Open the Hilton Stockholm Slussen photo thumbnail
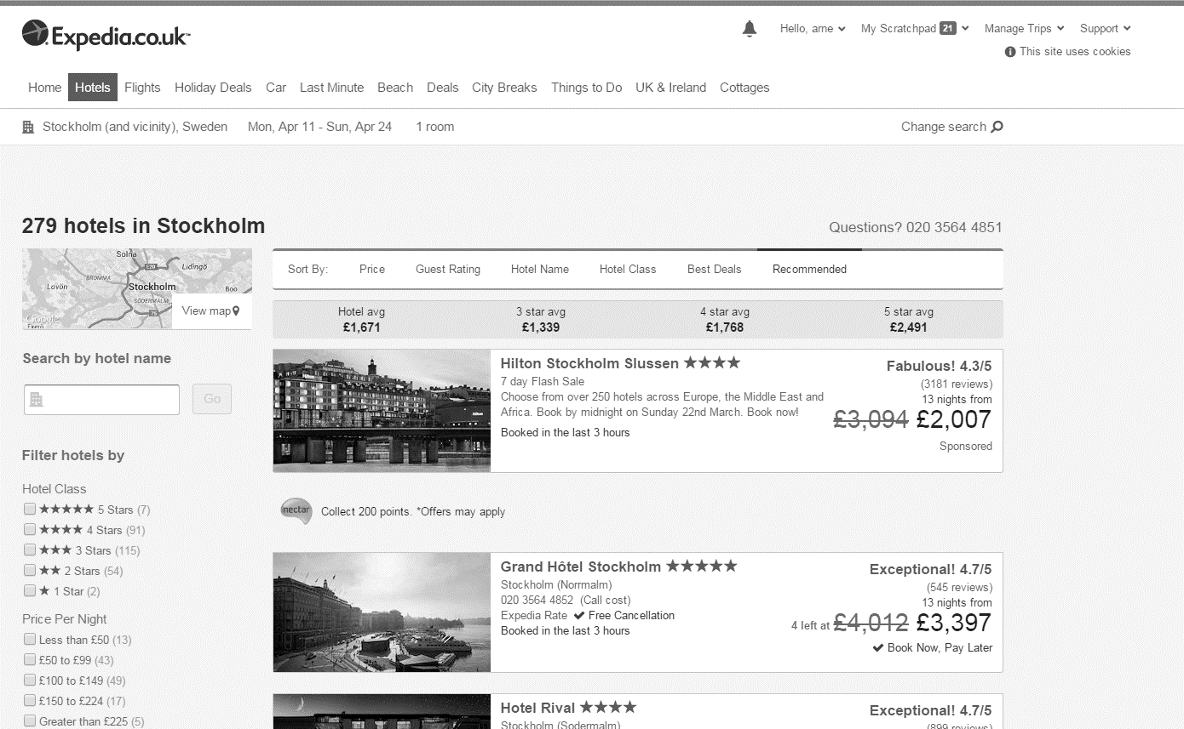The width and height of the screenshot is (1184, 729). pos(382,411)
